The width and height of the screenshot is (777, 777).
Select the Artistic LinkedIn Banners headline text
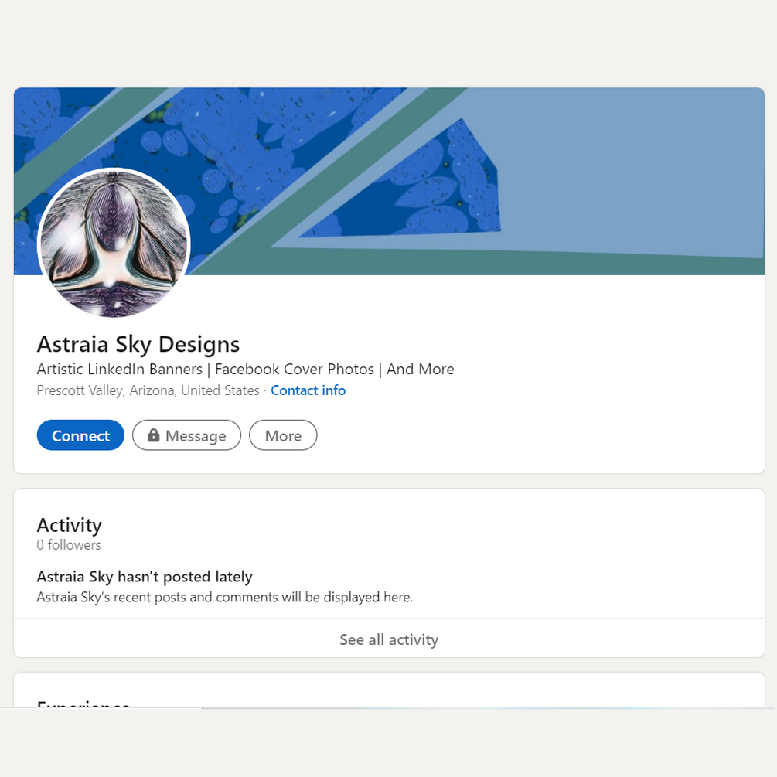(119, 370)
